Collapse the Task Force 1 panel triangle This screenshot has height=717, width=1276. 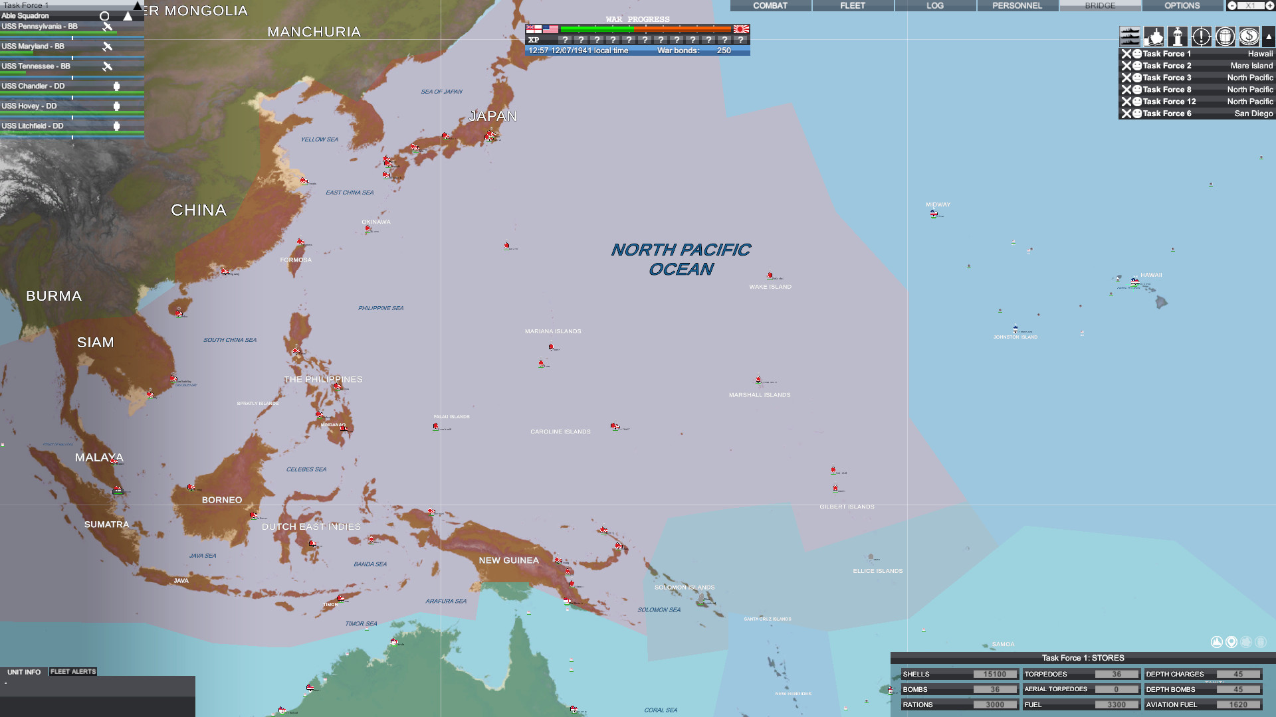[x=138, y=7]
